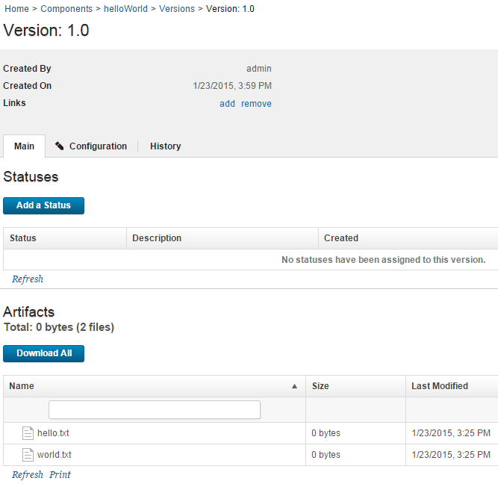The height and width of the screenshot is (484, 498).
Task: Open the History tab
Action: [x=165, y=146]
